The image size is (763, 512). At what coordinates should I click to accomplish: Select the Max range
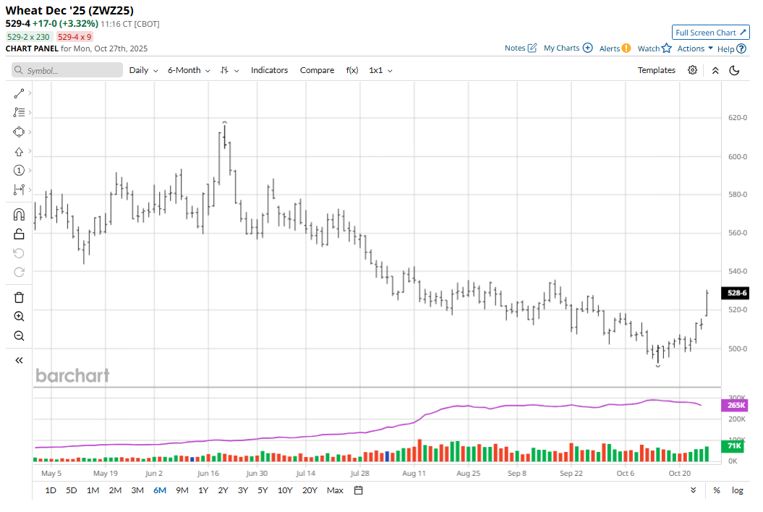[336, 490]
